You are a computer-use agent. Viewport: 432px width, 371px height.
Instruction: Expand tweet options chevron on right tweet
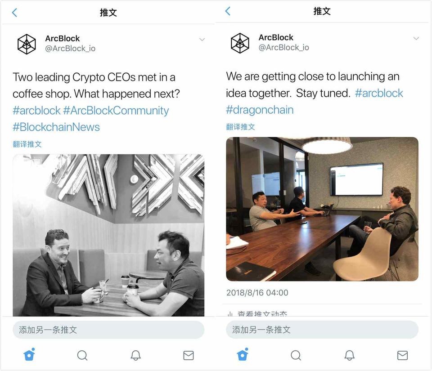(x=416, y=39)
